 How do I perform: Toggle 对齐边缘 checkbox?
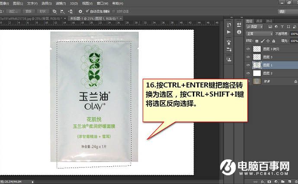pyautogui.click(x=114, y=11)
